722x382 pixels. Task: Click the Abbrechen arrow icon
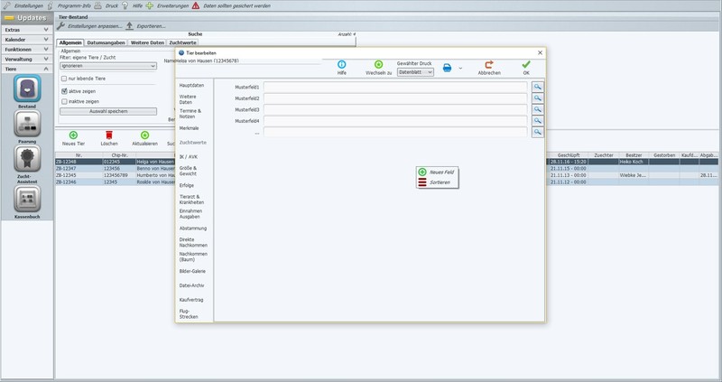pyautogui.click(x=489, y=64)
